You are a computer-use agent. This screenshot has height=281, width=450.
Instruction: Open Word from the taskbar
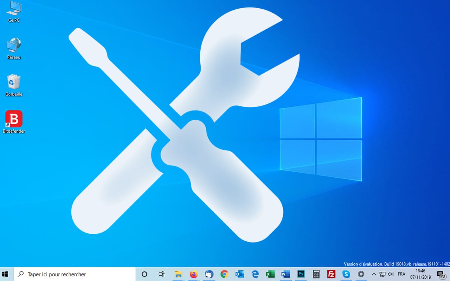pos(285,274)
